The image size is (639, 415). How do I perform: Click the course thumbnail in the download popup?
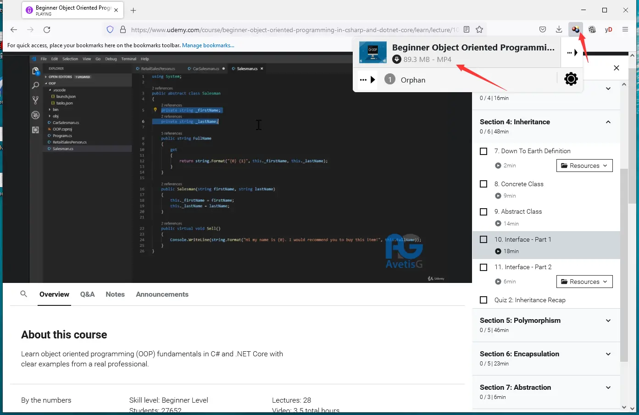(372, 52)
